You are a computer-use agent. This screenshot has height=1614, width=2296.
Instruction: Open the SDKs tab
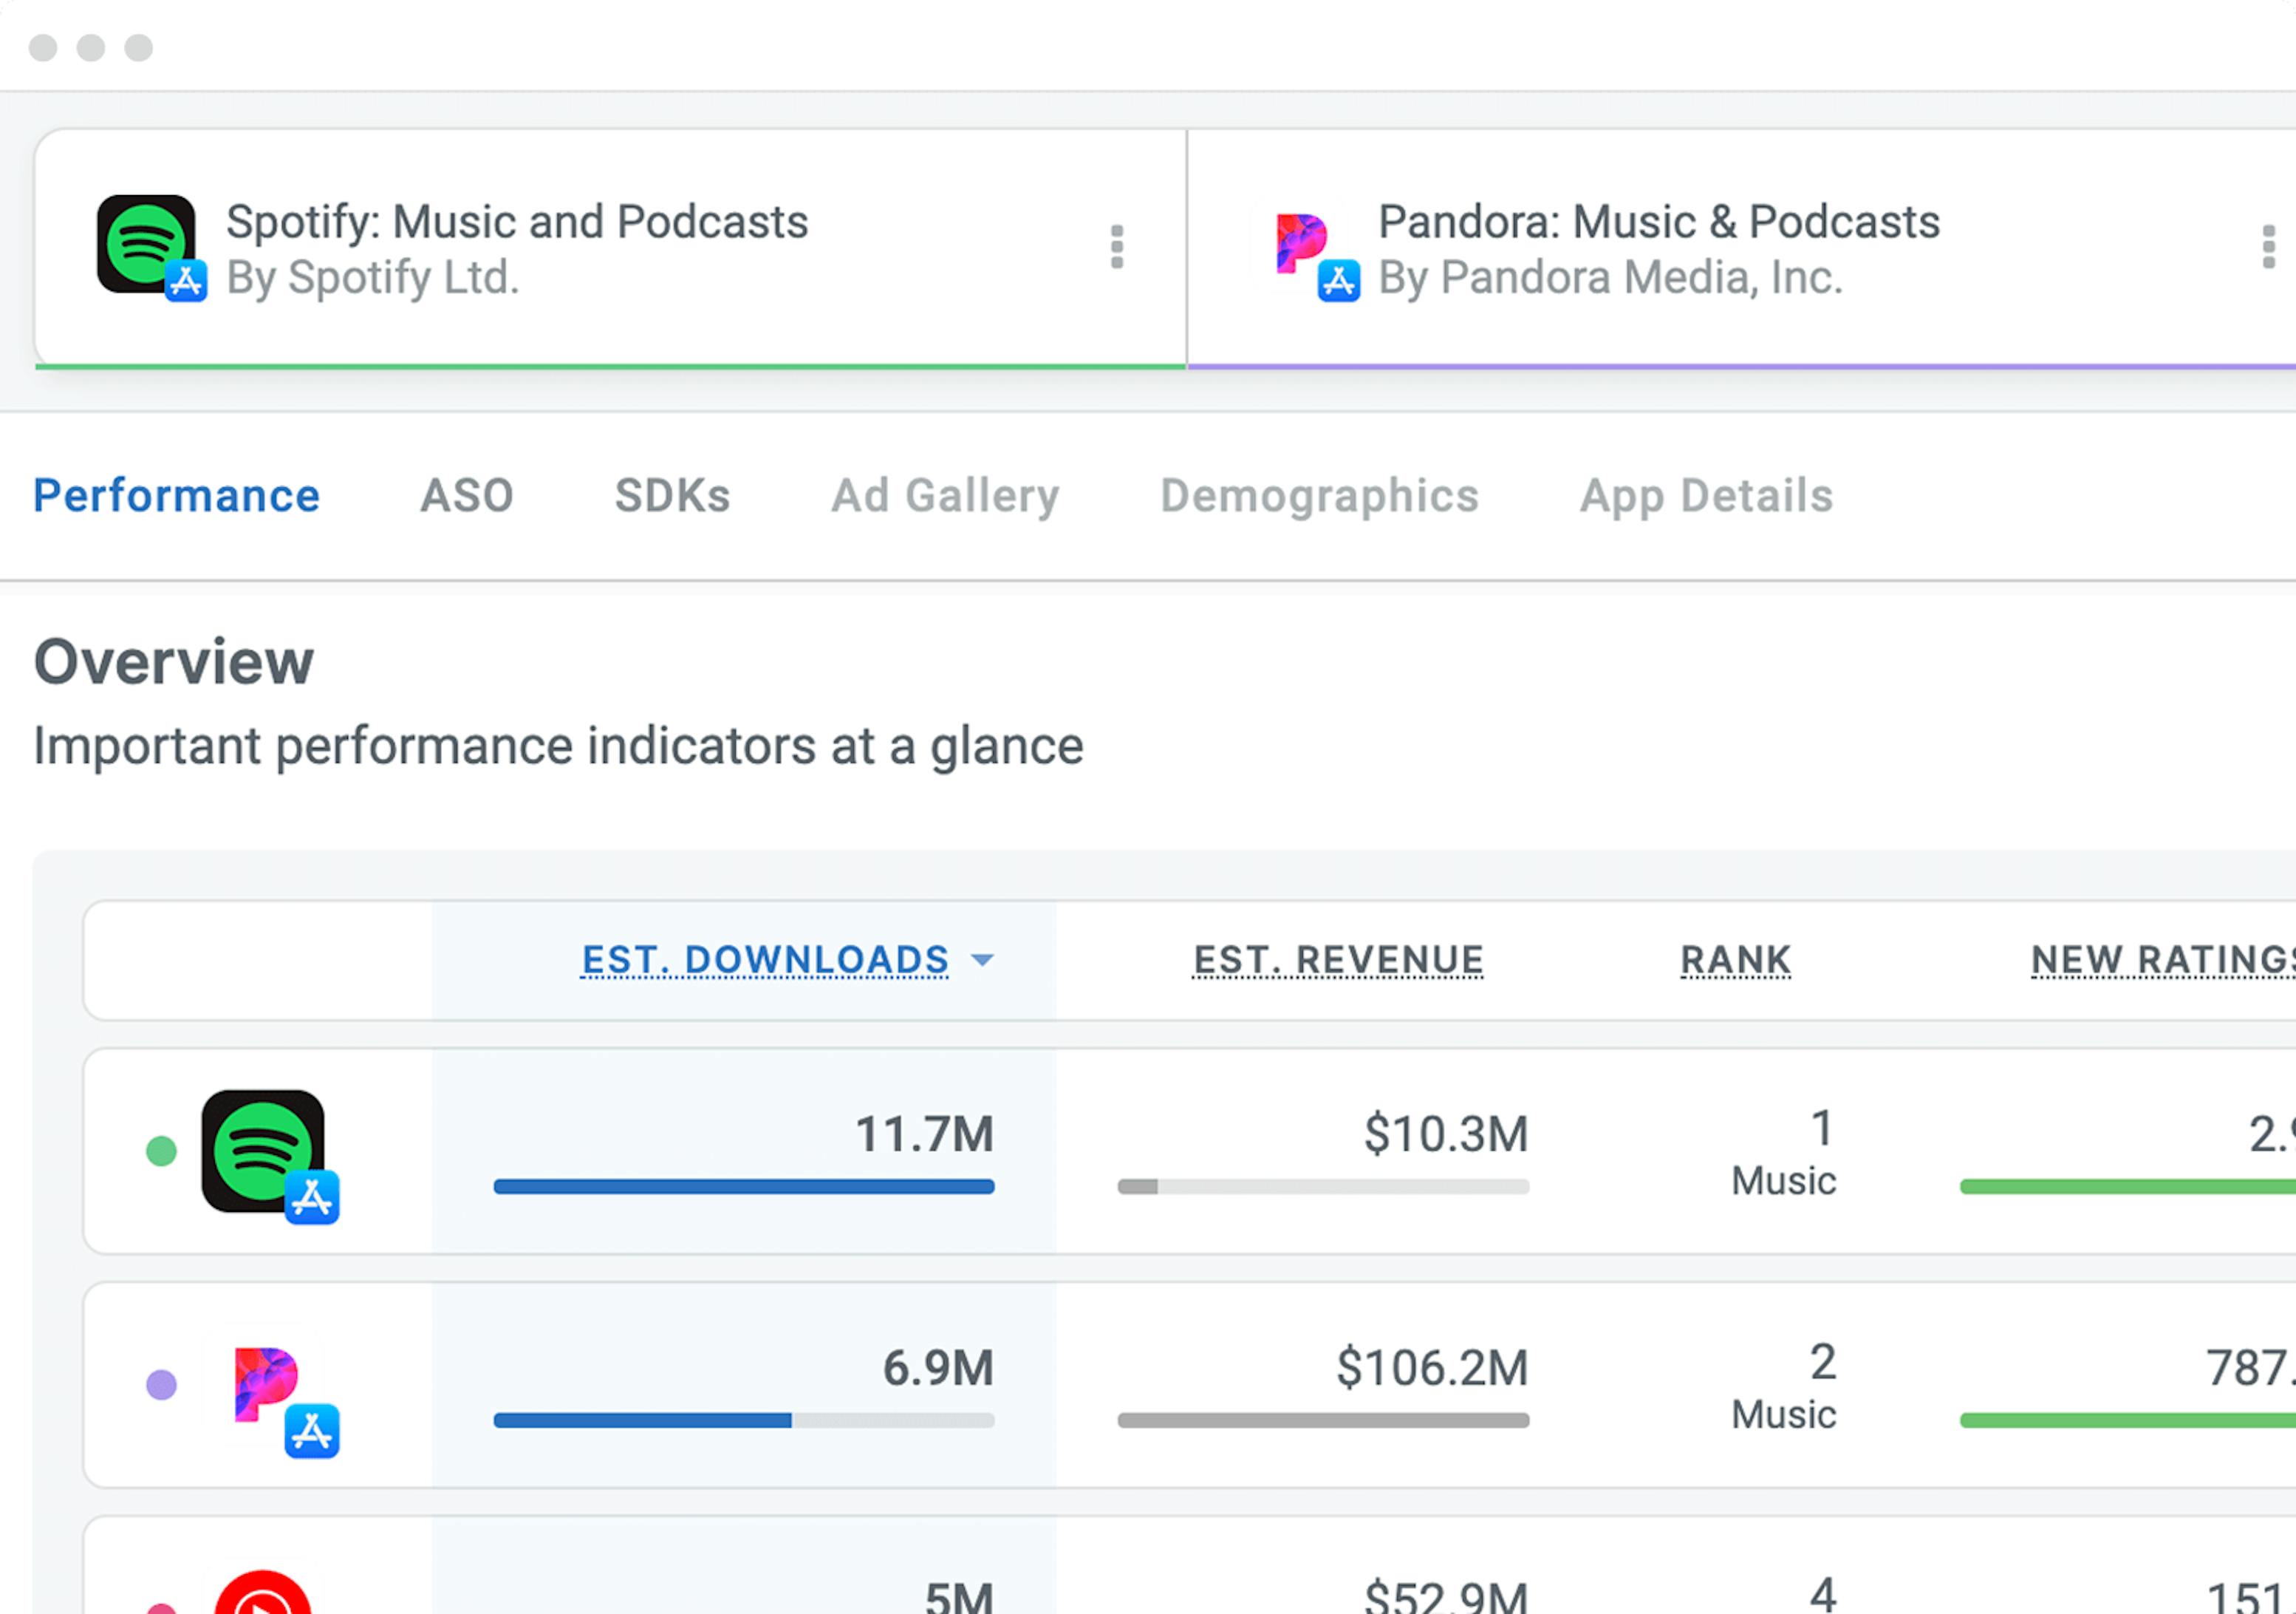[672, 497]
